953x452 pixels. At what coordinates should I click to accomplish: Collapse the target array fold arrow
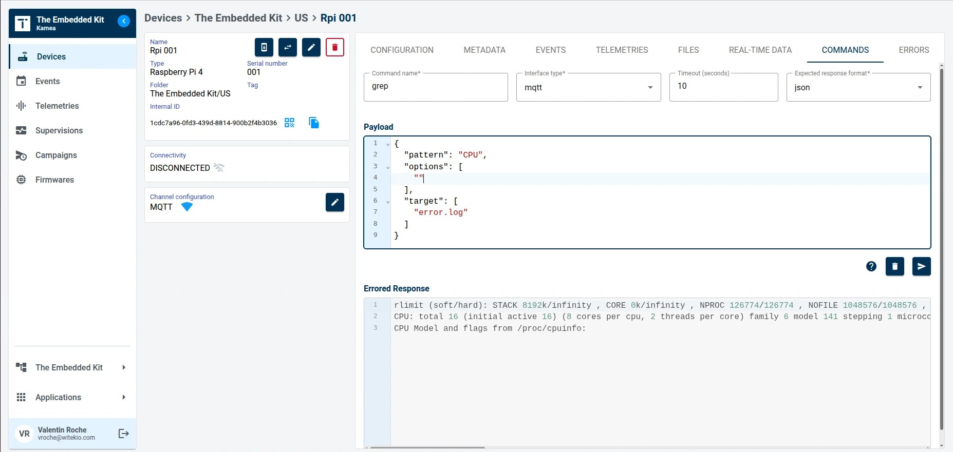[388, 202]
